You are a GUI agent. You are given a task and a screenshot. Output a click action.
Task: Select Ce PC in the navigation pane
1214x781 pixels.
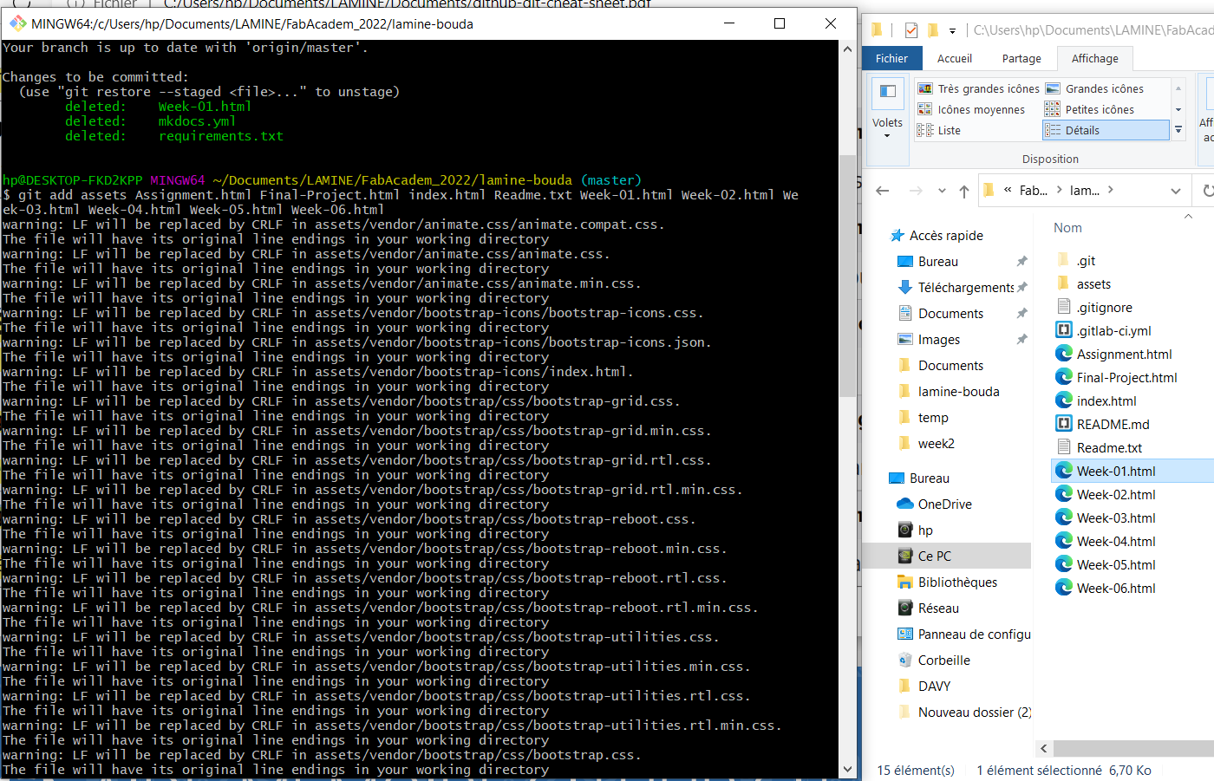[x=934, y=556]
